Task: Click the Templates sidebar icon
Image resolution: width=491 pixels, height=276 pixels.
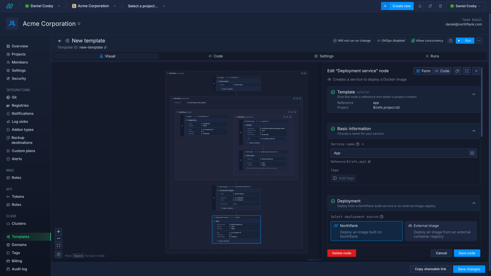Action: tap(8, 237)
